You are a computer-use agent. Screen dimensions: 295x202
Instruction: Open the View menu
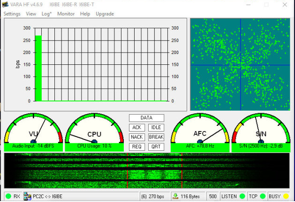tap(31, 14)
